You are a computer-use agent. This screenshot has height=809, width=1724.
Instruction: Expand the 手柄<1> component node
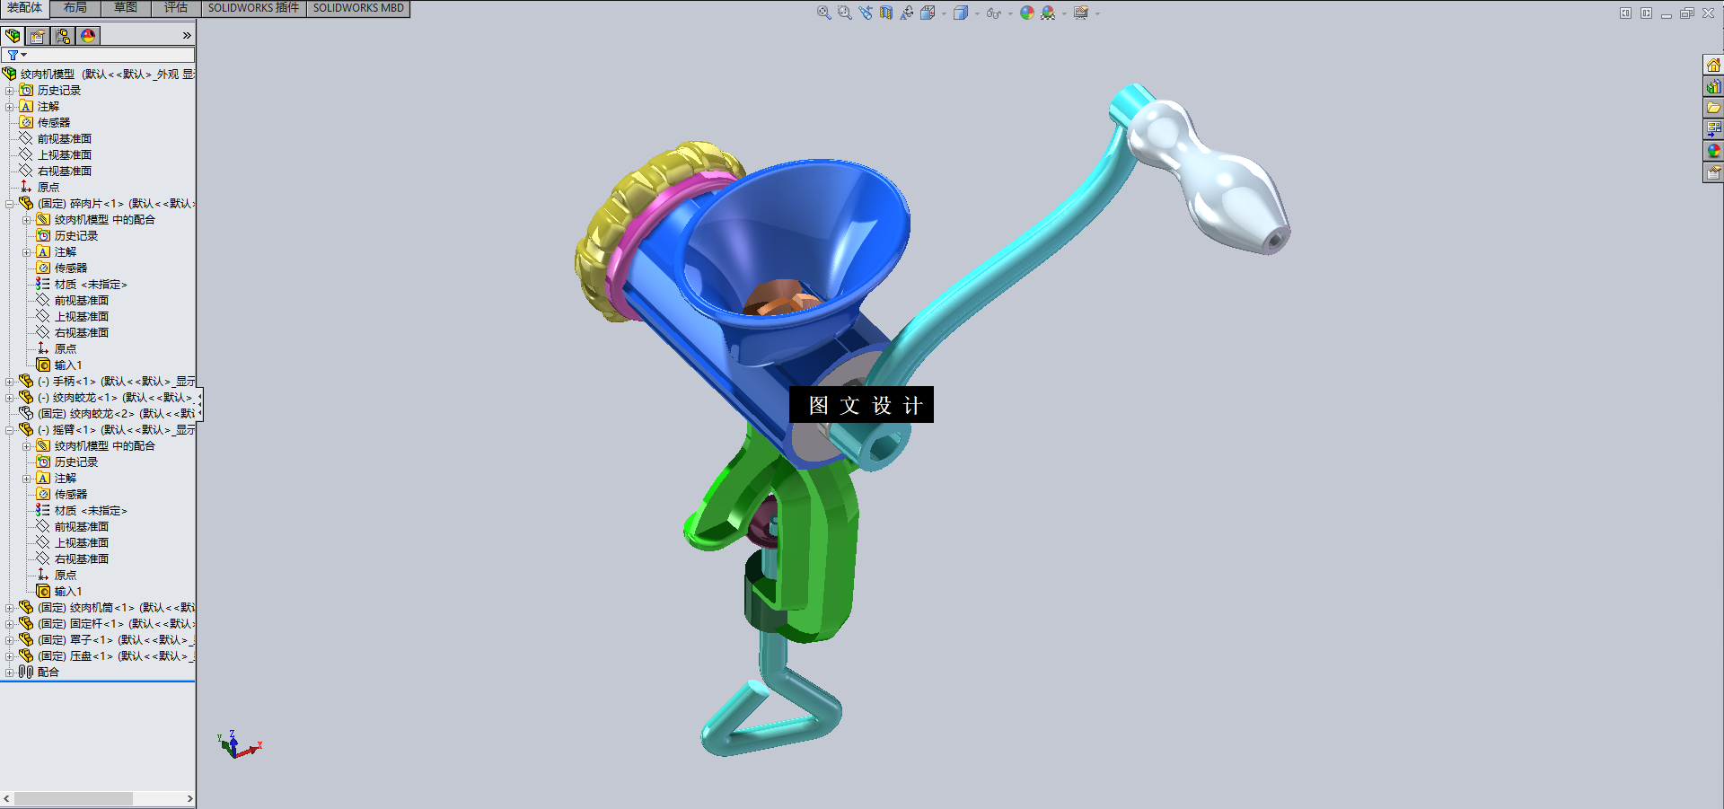pos(9,382)
